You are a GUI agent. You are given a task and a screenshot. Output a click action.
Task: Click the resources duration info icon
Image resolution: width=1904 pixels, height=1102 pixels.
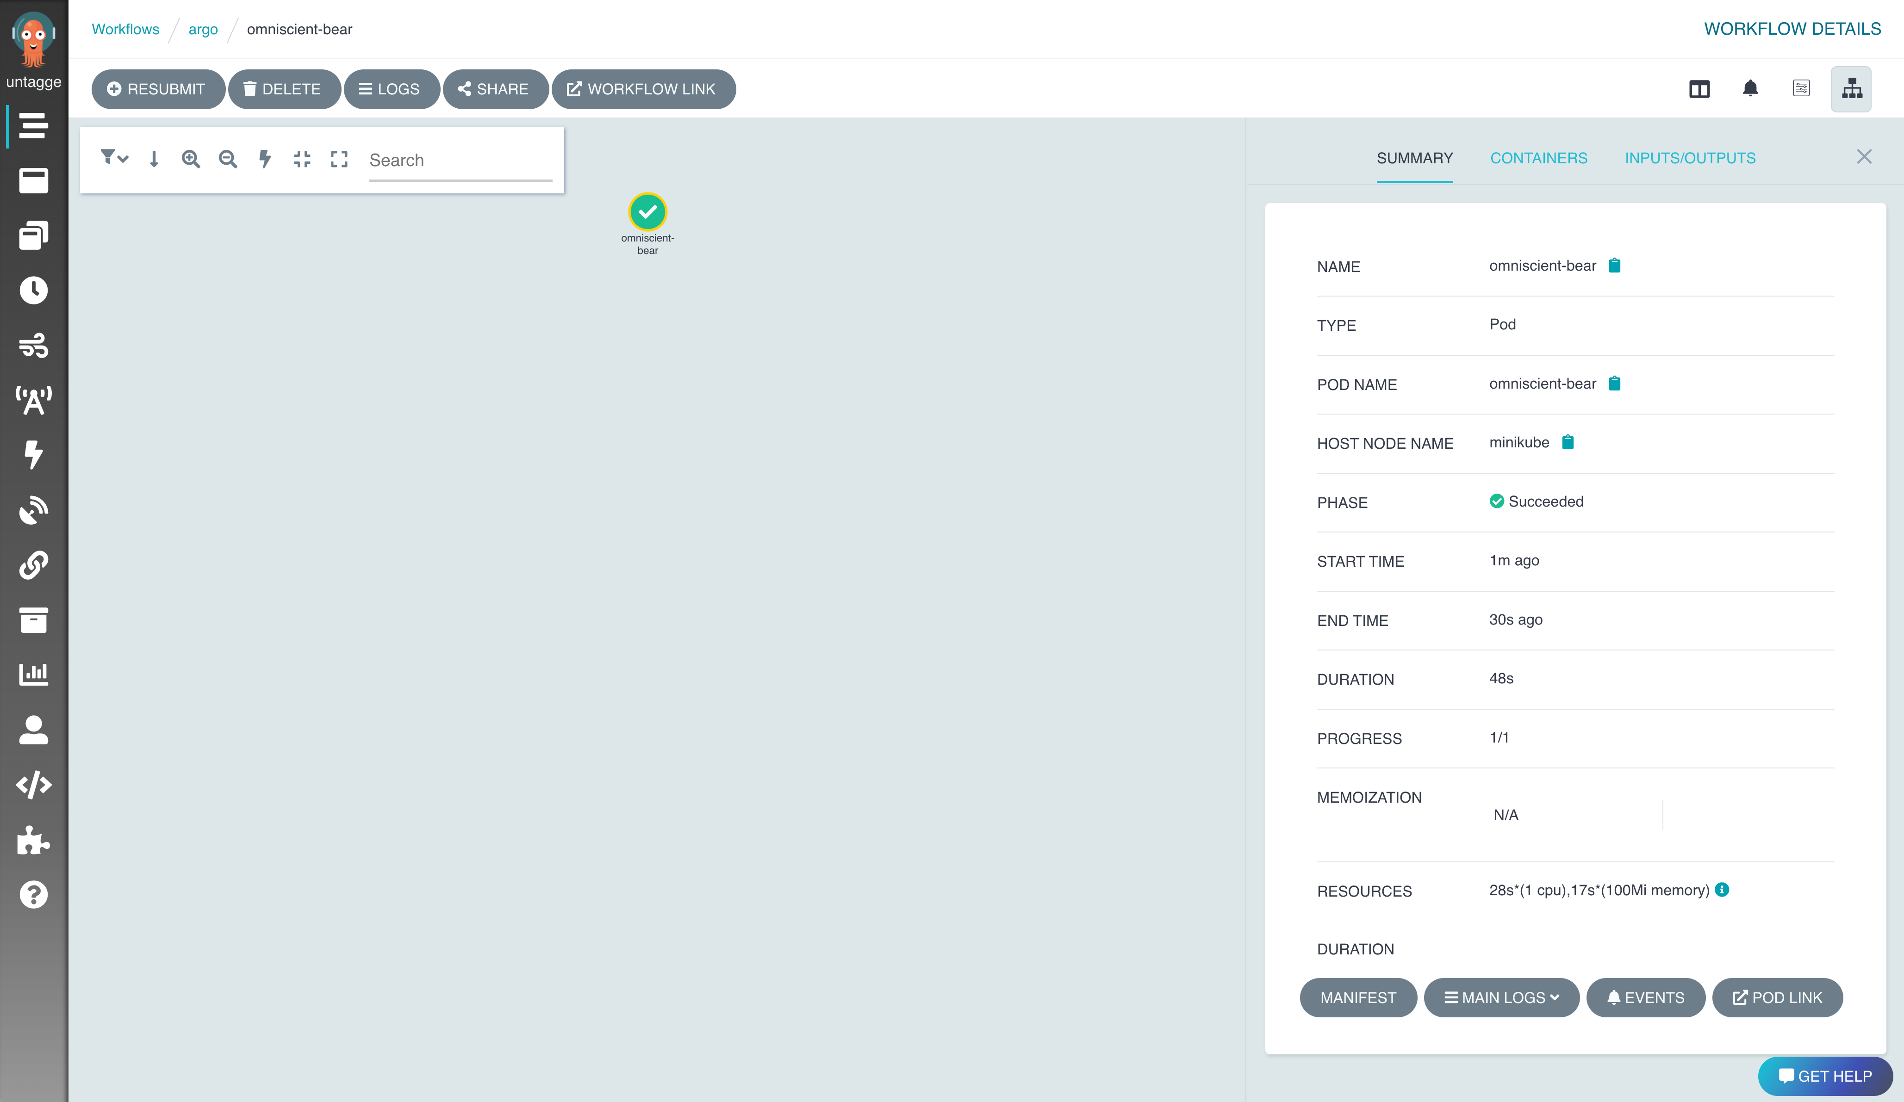pyautogui.click(x=1722, y=890)
